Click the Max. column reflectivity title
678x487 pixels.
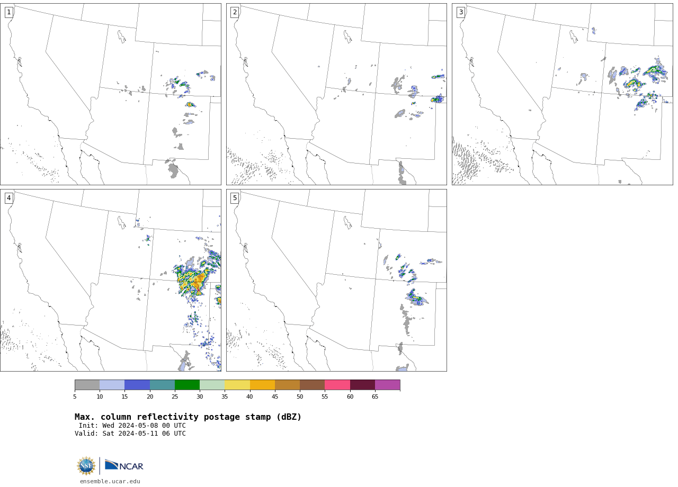188,417
